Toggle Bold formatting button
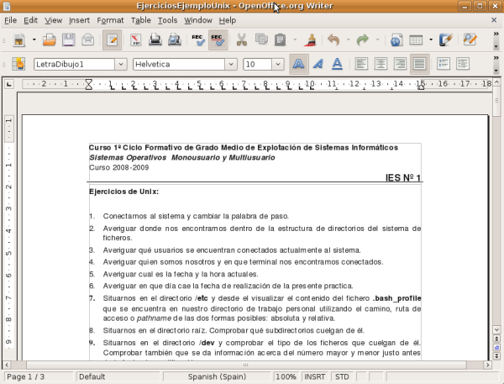This screenshot has width=504, height=384. (x=299, y=64)
